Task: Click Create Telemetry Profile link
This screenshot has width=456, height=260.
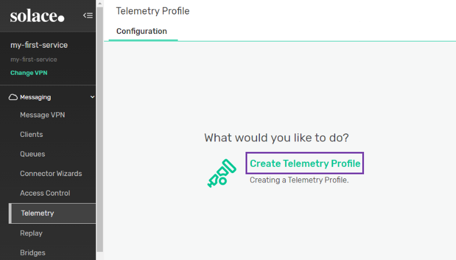Action: tap(305, 163)
